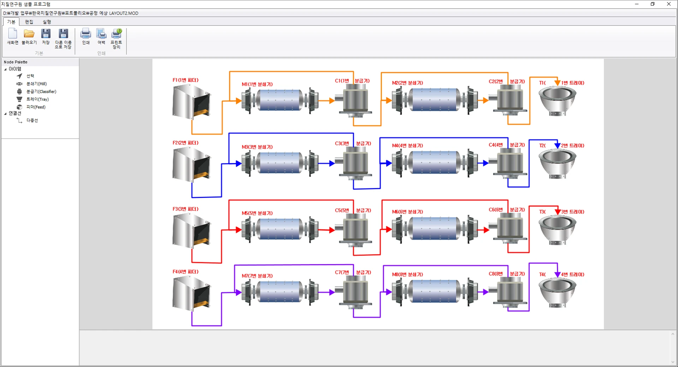This screenshot has width=678, height=367.
Task: Select the F3 feeder node
Action: point(192,231)
